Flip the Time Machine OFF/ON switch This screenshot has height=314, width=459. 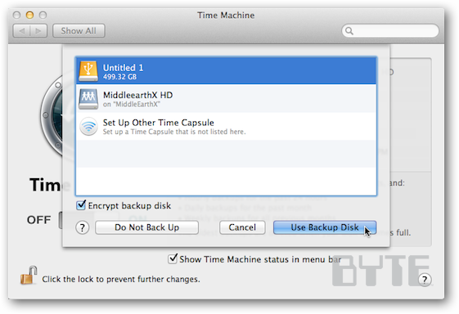(61, 220)
